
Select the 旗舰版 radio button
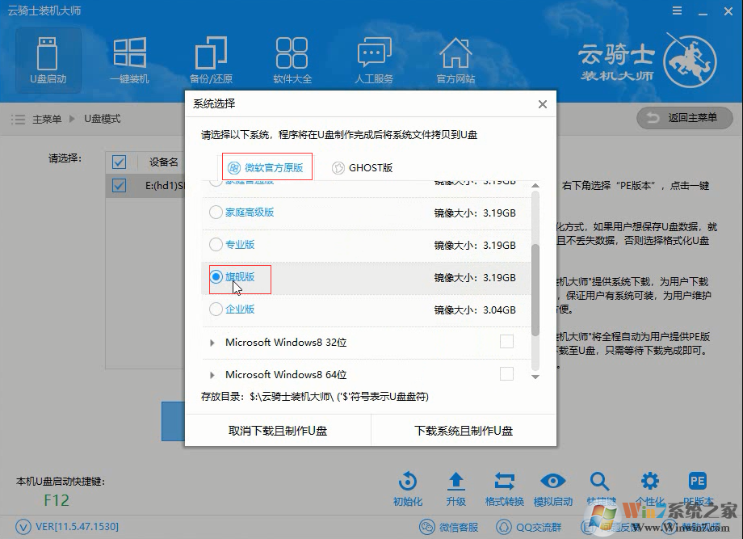215,277
